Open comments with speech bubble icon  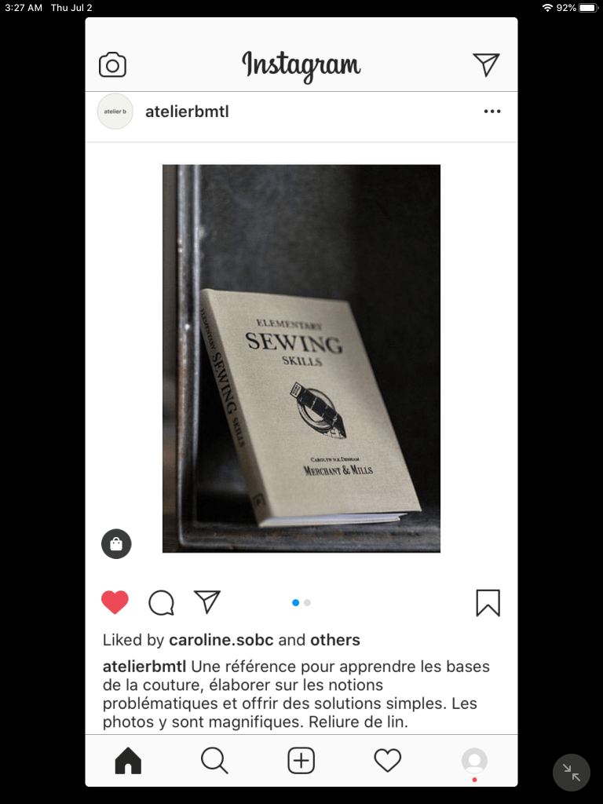[x=162, y=602]
